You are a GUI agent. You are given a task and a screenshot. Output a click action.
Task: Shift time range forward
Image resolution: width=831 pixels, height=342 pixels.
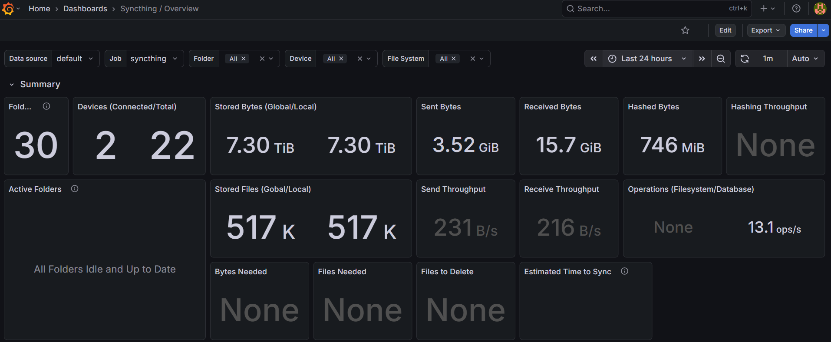click(x=702, y=59)
